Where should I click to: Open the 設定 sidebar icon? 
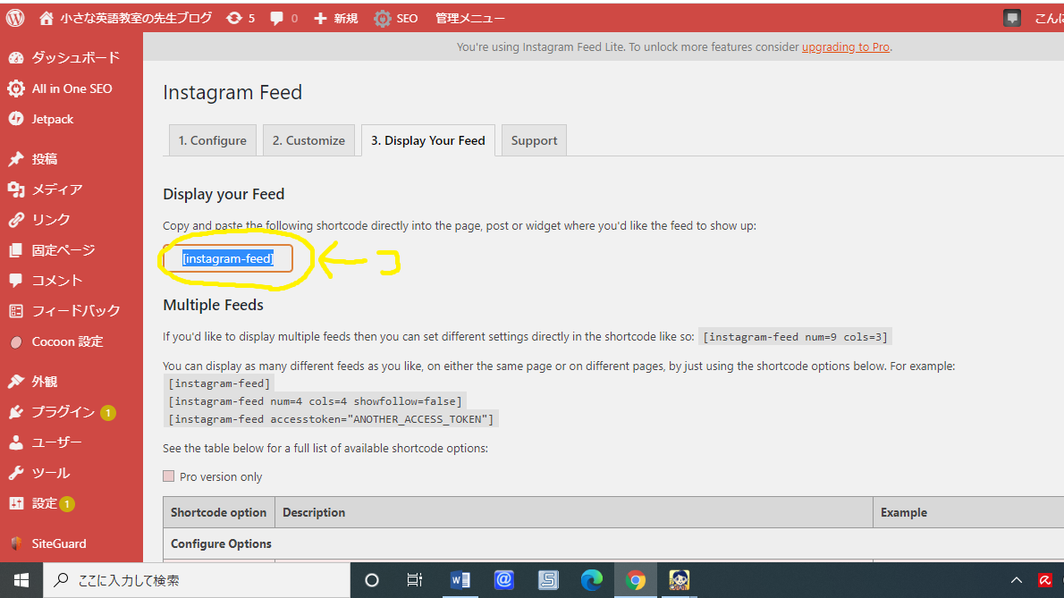click(16, 503)
